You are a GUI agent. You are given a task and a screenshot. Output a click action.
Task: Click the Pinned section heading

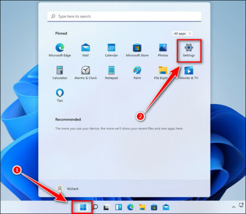61,33
